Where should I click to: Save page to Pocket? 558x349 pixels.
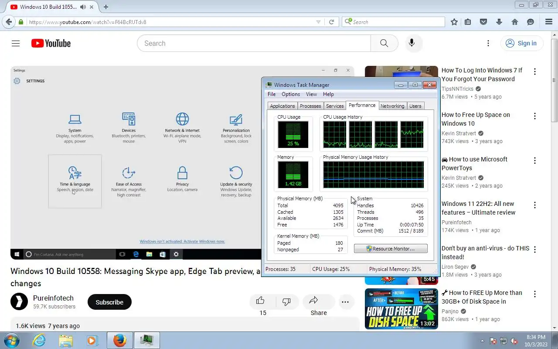483,22
